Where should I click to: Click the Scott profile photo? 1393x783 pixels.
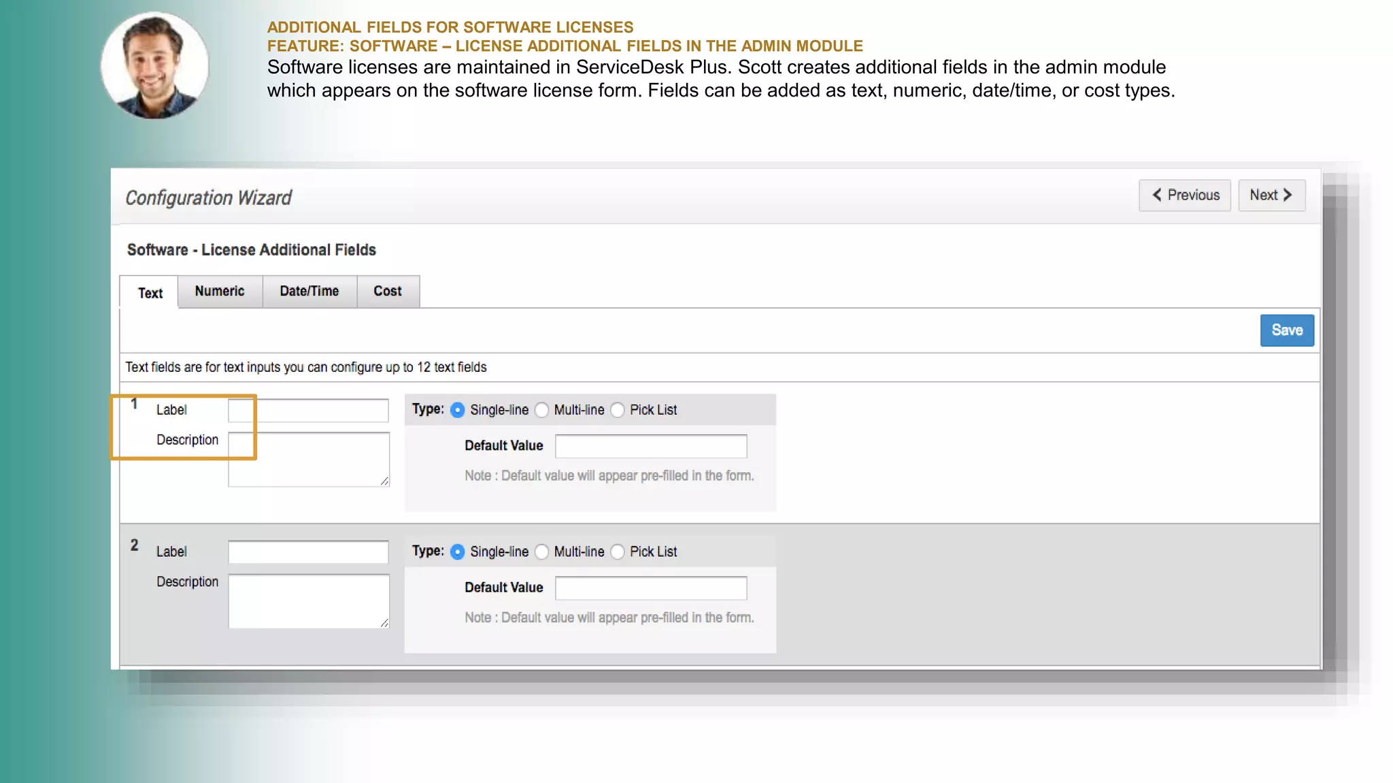[155, 65]
